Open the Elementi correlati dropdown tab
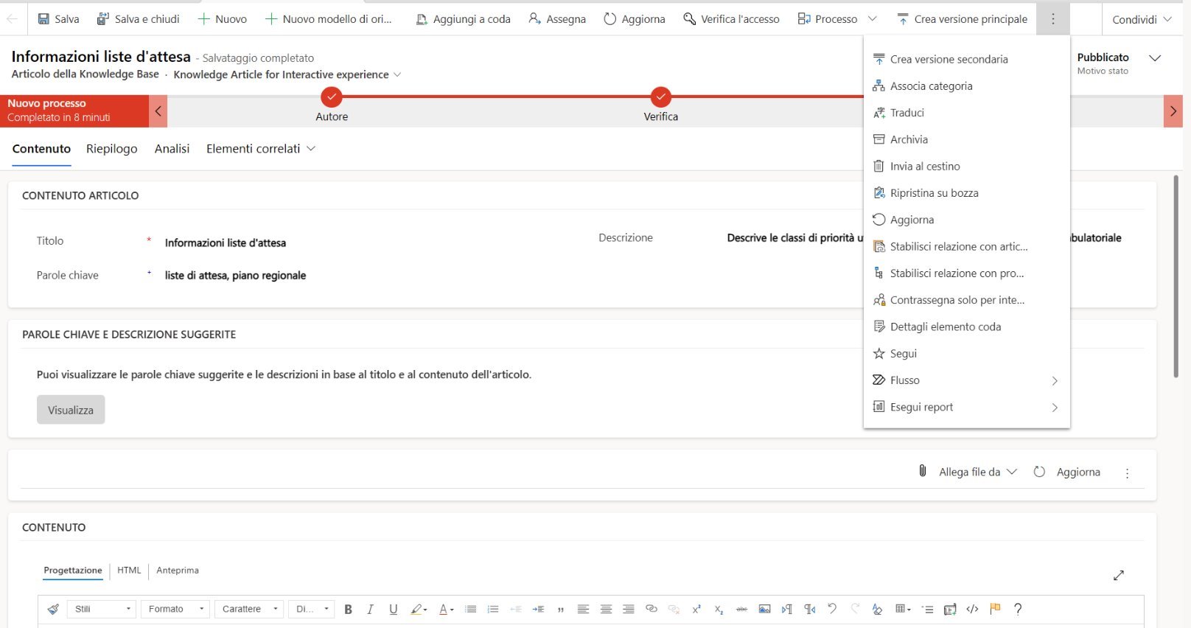This screenshot has height=628, width=1191. 261,149
